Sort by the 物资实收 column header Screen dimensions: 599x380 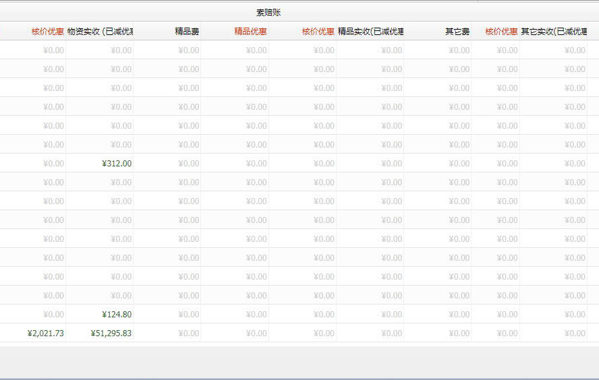point(100,31)
